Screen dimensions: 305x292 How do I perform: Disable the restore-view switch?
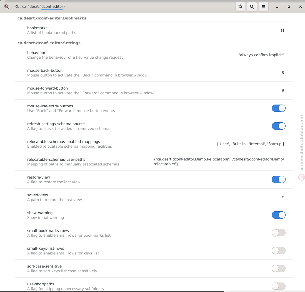pos(279,179)
